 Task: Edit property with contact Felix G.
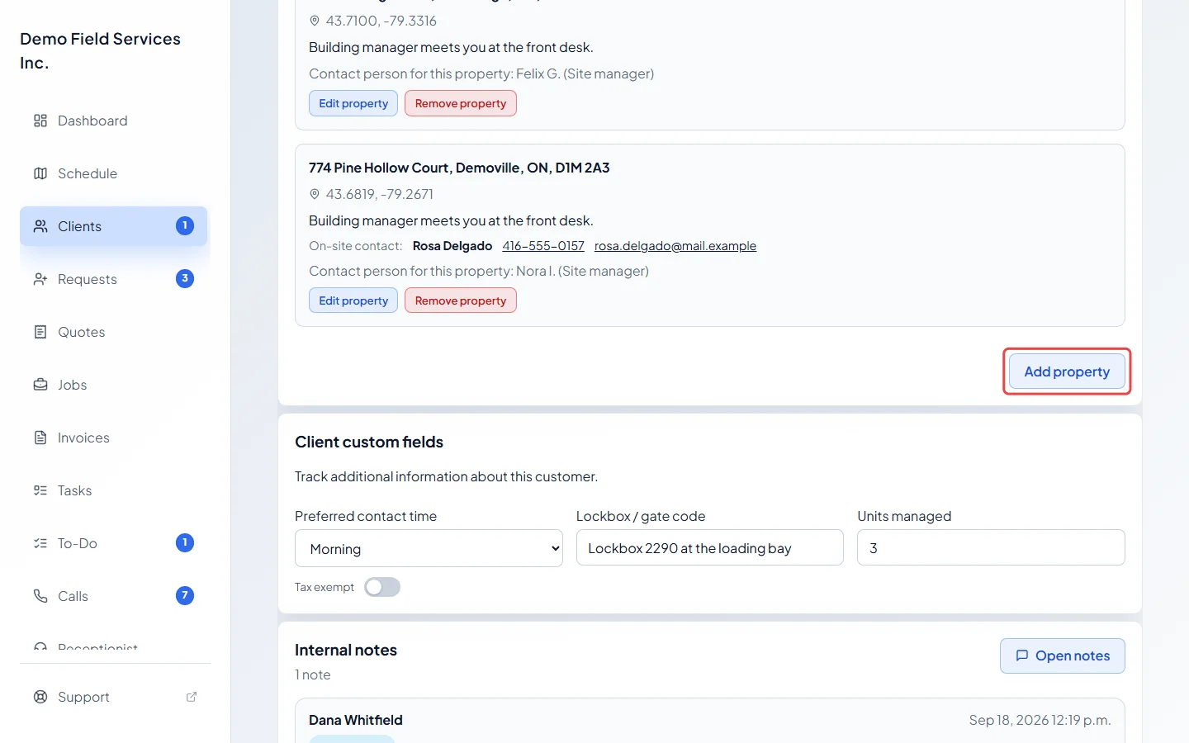click(x=353, y=103)
